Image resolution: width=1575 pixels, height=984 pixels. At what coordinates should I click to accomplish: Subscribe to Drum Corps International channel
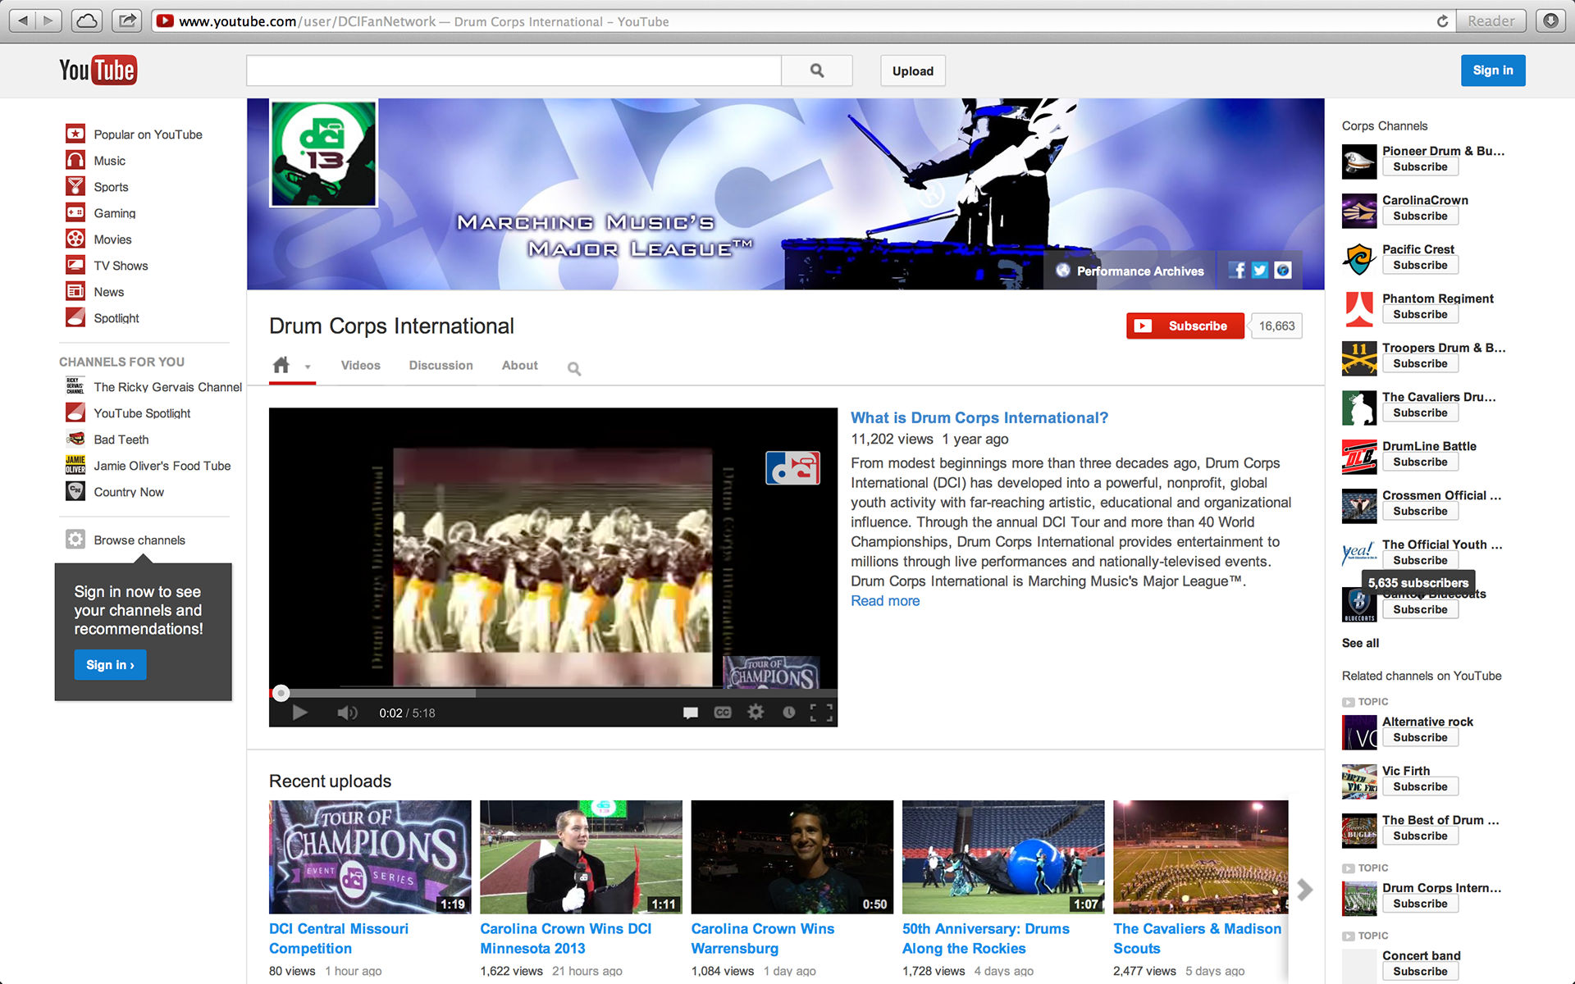click(x=1185, y=326)
